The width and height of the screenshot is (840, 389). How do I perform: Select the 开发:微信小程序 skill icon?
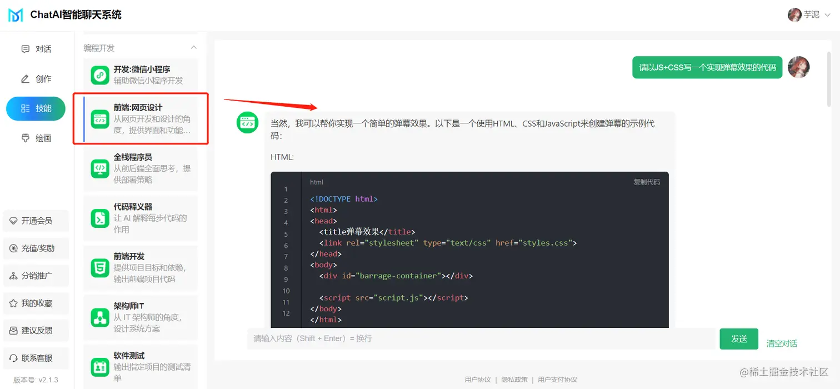pos(100,74)
